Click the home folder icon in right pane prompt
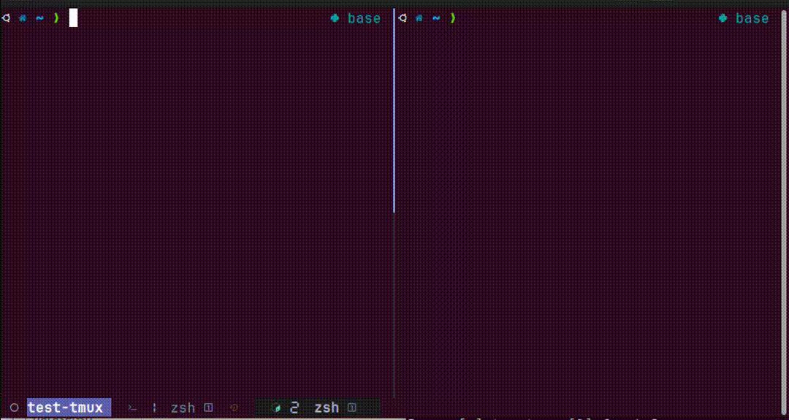Screen dimensions: 789x420 [x=419, y=18]
